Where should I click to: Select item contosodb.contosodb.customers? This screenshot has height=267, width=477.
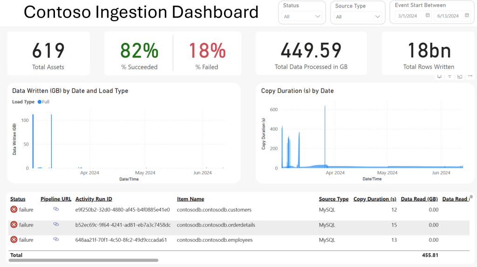(x=214, y=210)
